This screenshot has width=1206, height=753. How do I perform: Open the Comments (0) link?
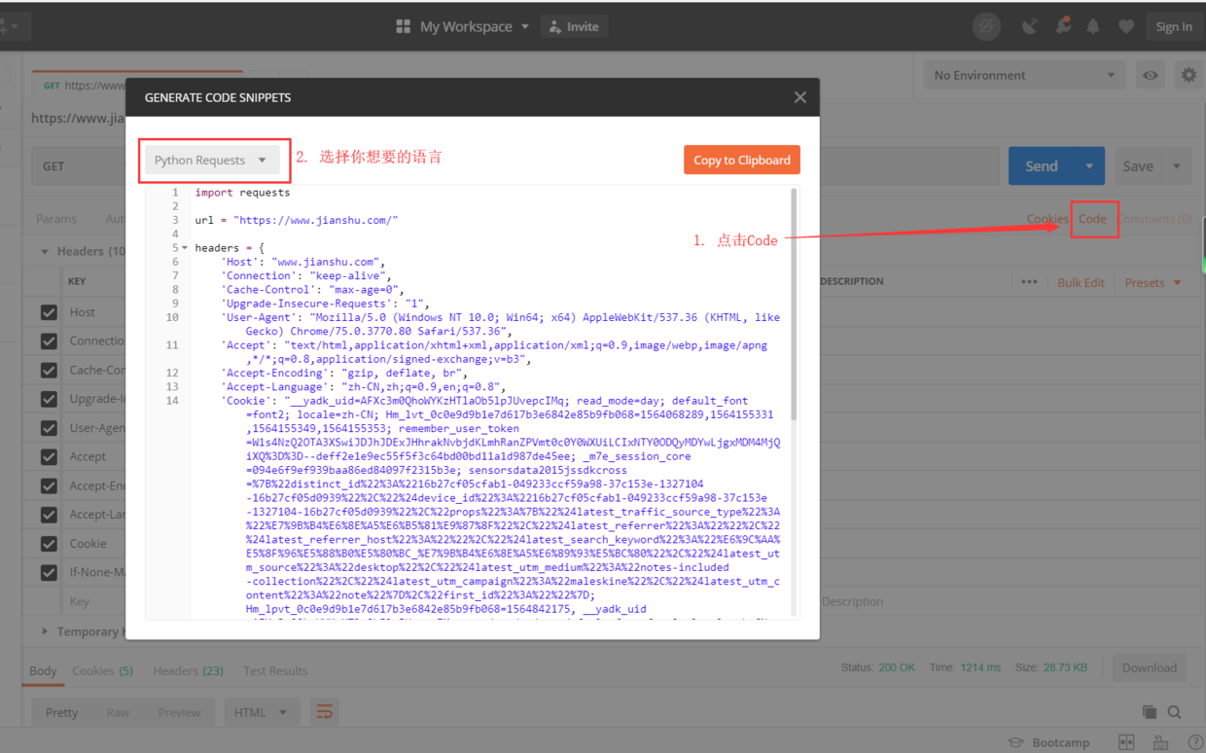click(x=1154, y=219)
